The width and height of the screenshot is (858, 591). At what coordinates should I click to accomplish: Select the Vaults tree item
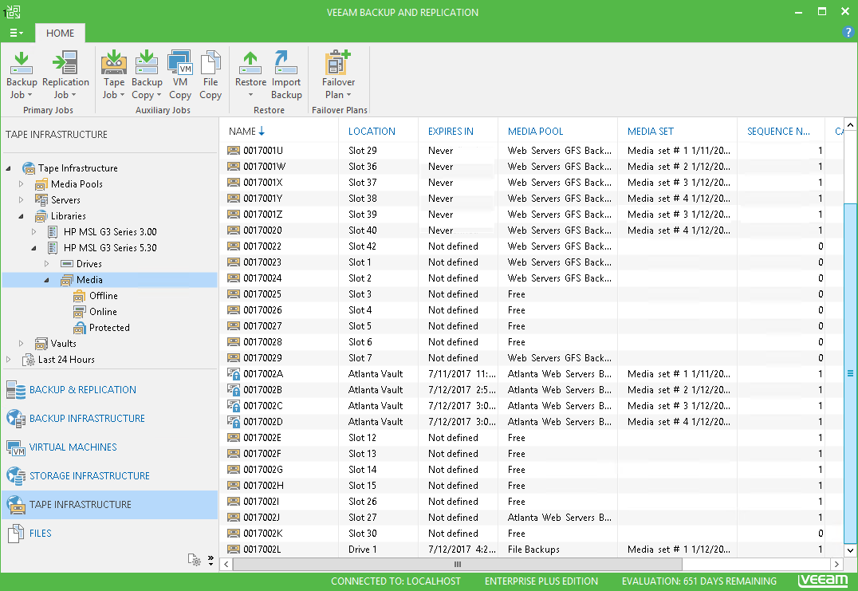(x=64, y=344)
